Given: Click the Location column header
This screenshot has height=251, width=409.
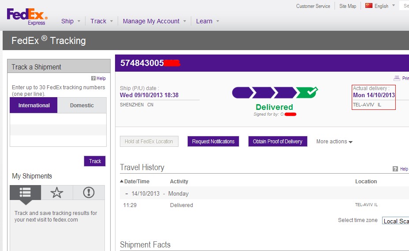Looking at the screenshot, I should 366,181.
